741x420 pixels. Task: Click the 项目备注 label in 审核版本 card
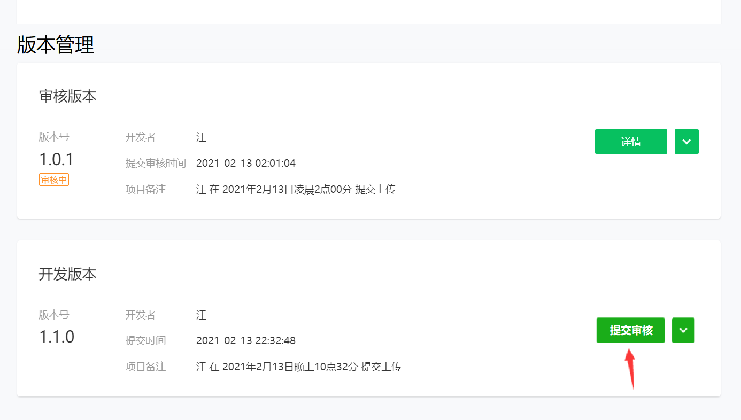coord(145,189)
